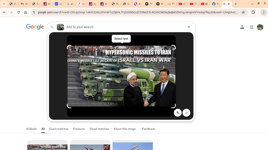Image resolution: width=268 pixels, height=150 pixels.
Task: Open the Extensions puzzle icon
Action: (x=253, y=12)
